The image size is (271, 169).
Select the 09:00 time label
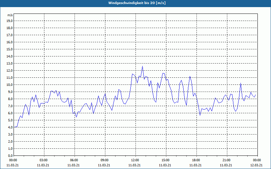[105, 160]
